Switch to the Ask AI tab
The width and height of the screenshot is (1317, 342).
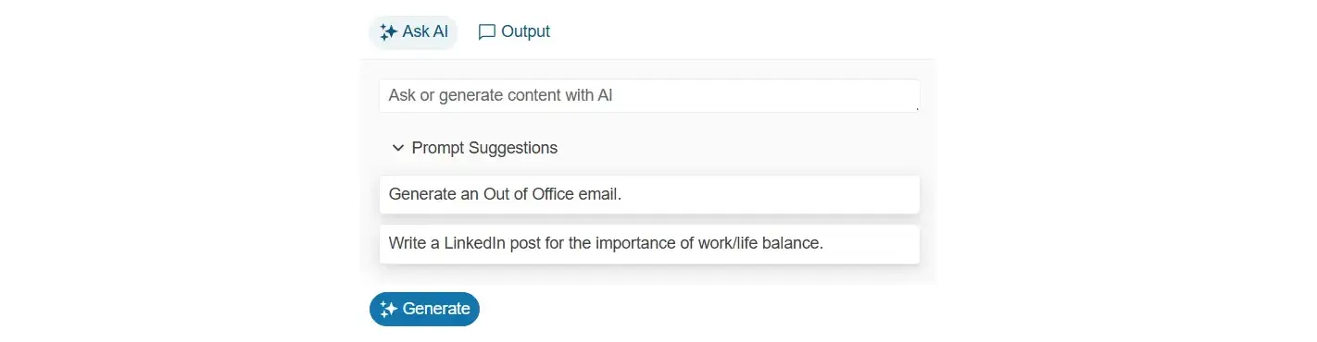[413, 32]
